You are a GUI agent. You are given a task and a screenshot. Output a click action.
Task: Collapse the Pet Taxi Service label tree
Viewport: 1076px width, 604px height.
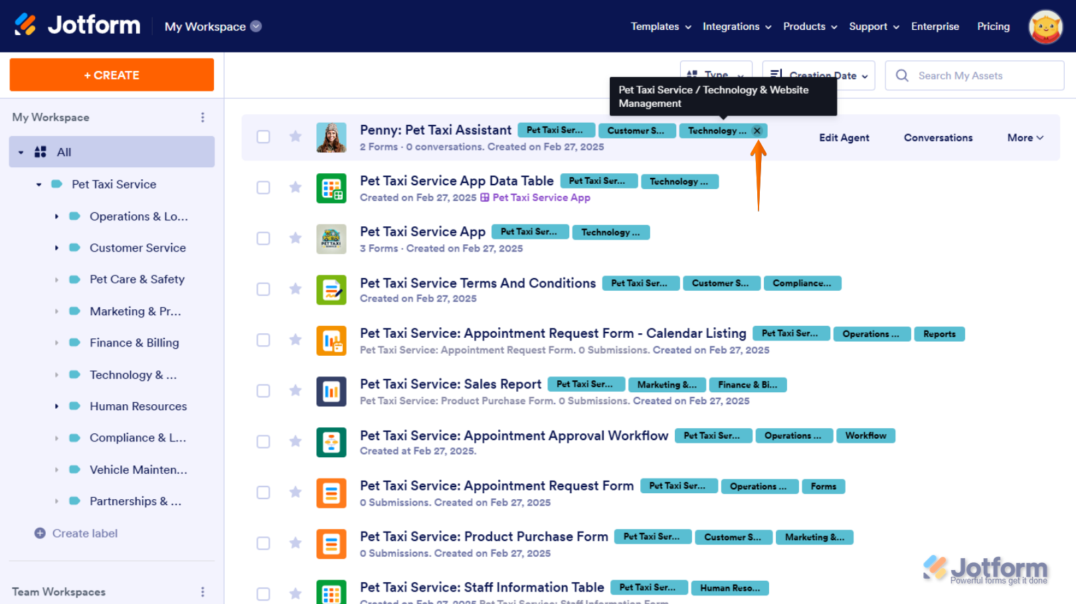pyautogui.click(x=39, y=185)
